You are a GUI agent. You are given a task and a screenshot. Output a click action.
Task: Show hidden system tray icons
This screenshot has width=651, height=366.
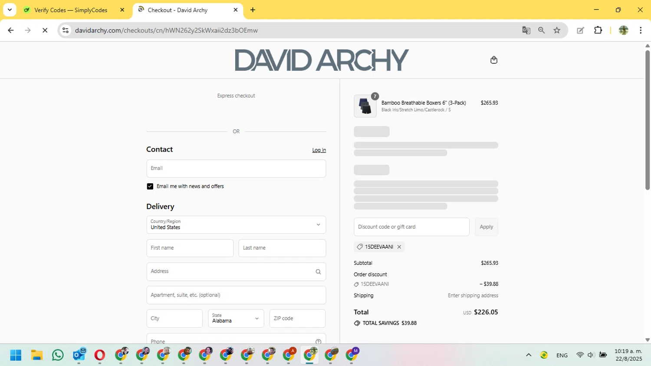(529, 355)
